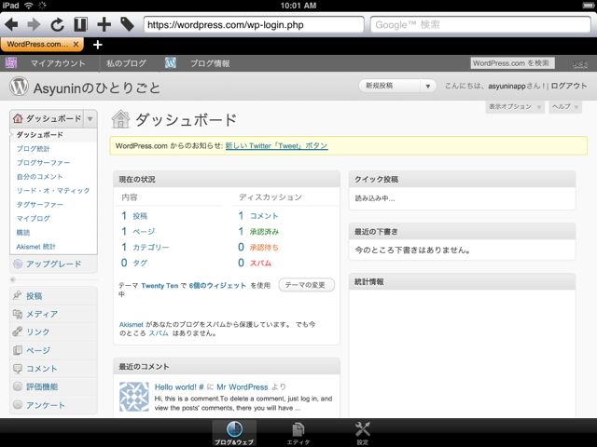Viewport: 597px width, 447px height.
Task: Click the red スパム count link
Action: click(x=260, y=263)
